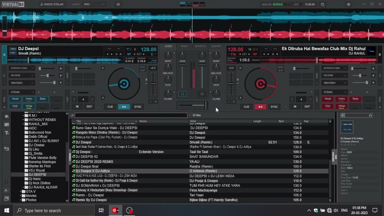This screenshot has height=216, width=384.
Task: Click the Windows Start button
Action: point(7,210)
